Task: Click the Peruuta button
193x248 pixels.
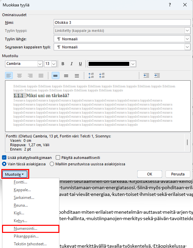Action: (178, 174)
